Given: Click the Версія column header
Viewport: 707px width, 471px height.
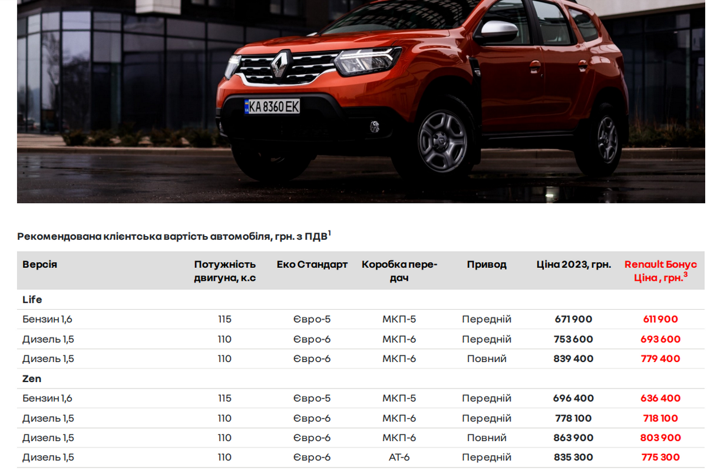Looking at the screenshot, I should 39,264.
